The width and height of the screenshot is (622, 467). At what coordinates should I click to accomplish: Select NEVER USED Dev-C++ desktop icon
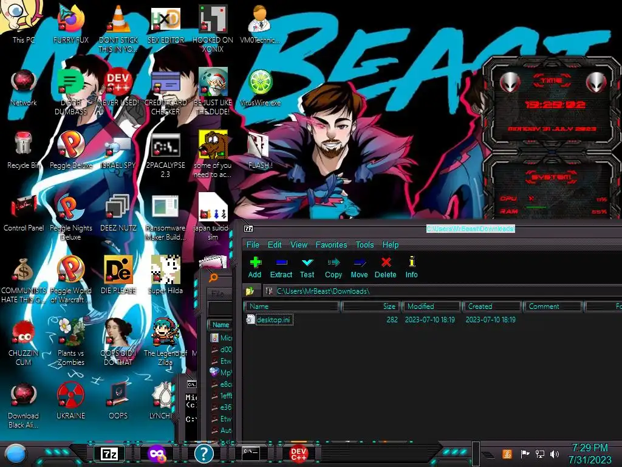[x=118, y=86]
